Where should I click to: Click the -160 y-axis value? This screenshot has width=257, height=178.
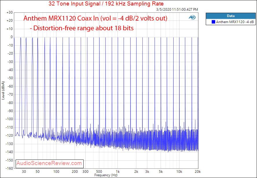point(9,168)
